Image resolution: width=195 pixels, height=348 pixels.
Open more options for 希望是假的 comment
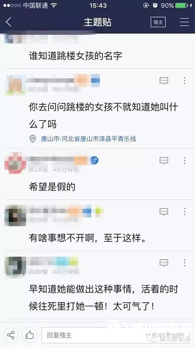[185, 161]
